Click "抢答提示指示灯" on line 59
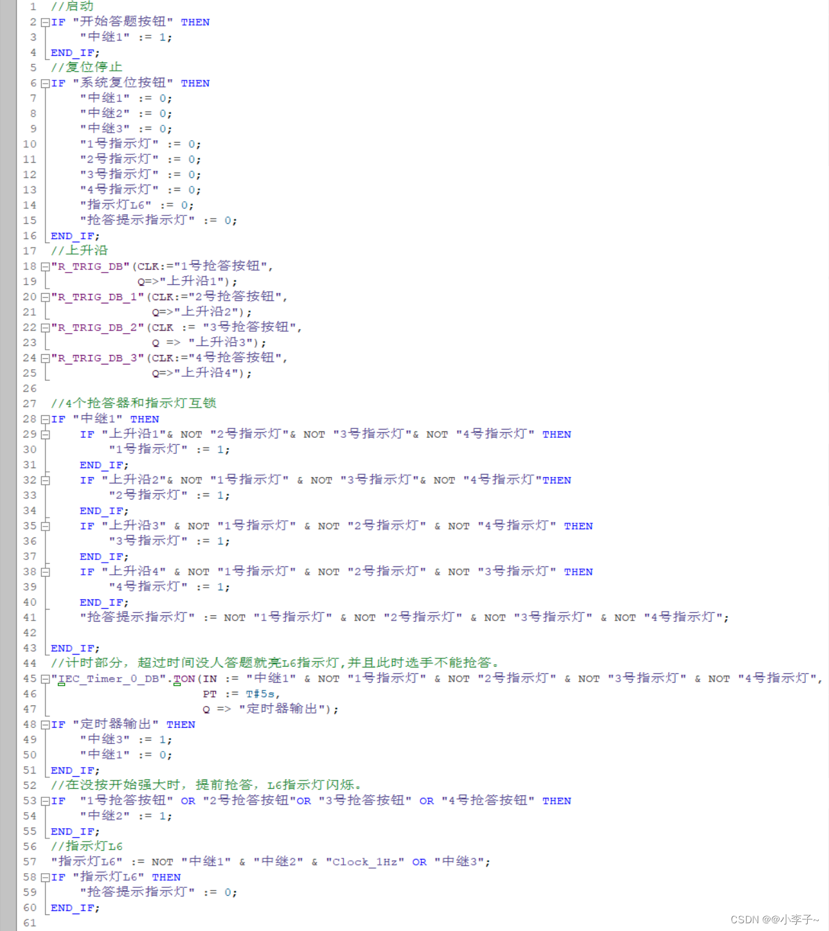This screenshot has width=829, height=931. 137,892
